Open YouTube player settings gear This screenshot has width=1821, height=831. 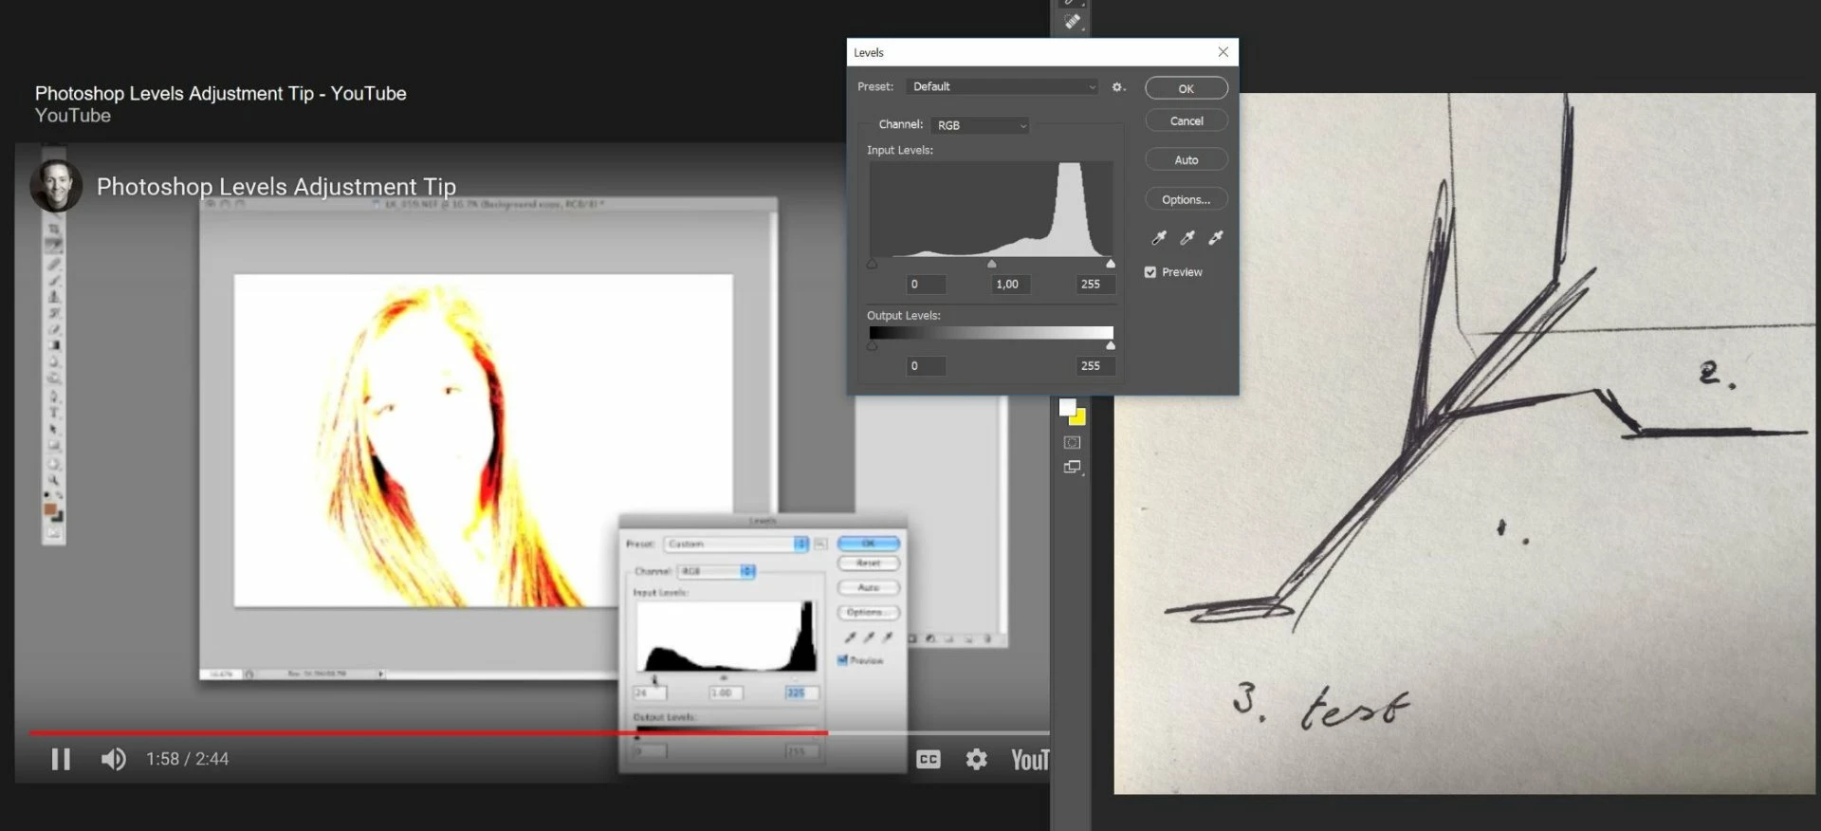[977, 759]
